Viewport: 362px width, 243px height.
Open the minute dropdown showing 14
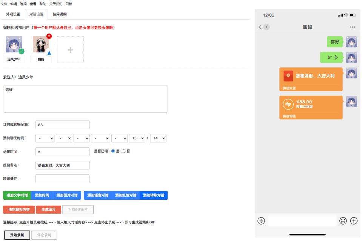158,138
